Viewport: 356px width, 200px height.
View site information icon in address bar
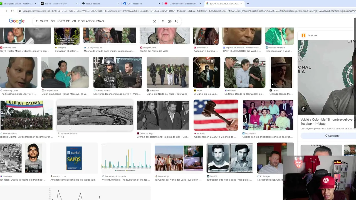click(x=19, y=11)
